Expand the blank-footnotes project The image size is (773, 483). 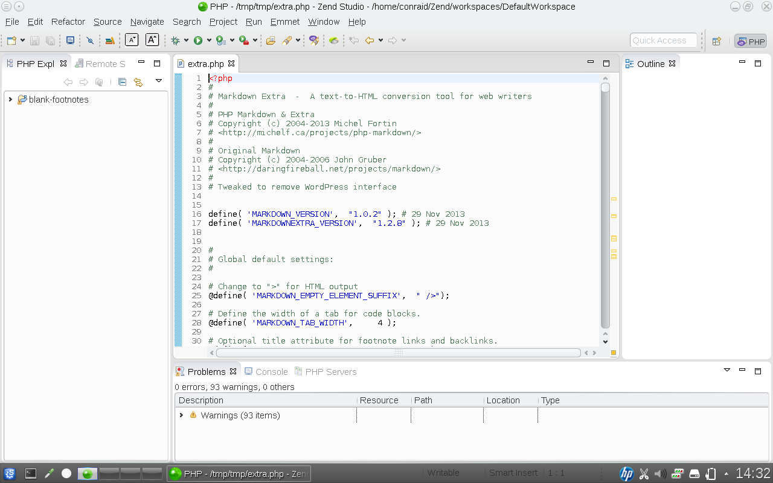click(10, 100)
